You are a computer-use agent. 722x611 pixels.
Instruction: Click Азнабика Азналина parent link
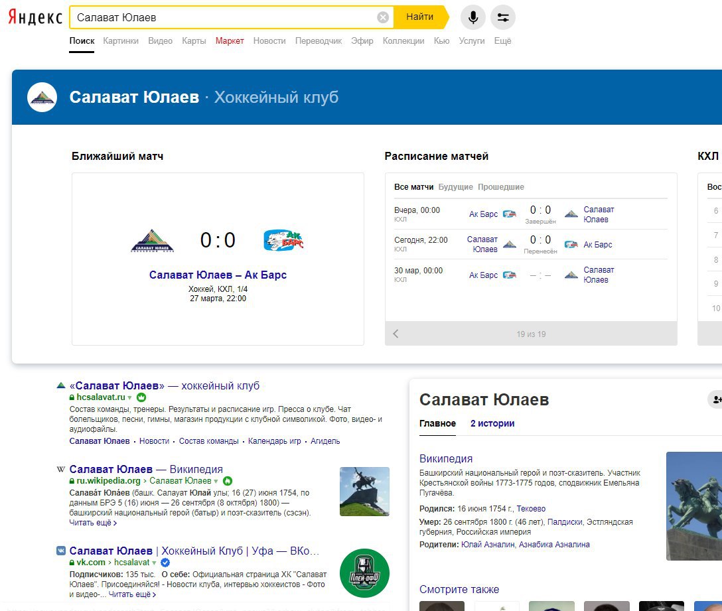[x=554, y=544]
